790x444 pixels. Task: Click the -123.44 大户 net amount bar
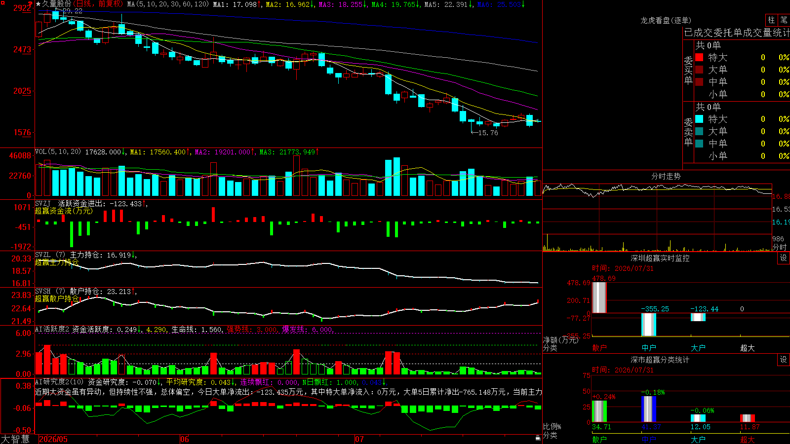point(698,317)
